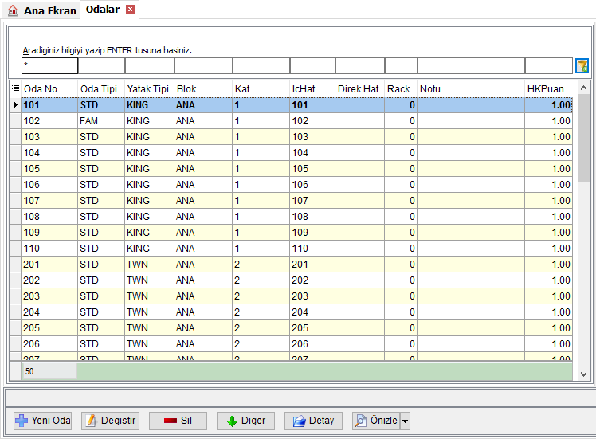Click the Oda Tipi filter field

click(101, 66)
